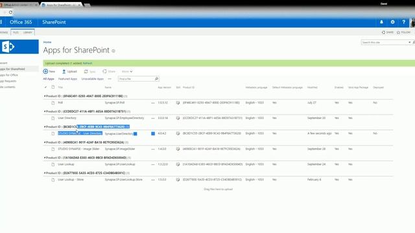The width and height of the screenshot is (415, 233).
Task: Click the Sync icon
Action: tap(86, 71)
